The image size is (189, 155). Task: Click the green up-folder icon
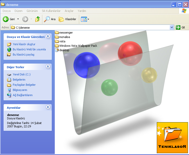38,19
